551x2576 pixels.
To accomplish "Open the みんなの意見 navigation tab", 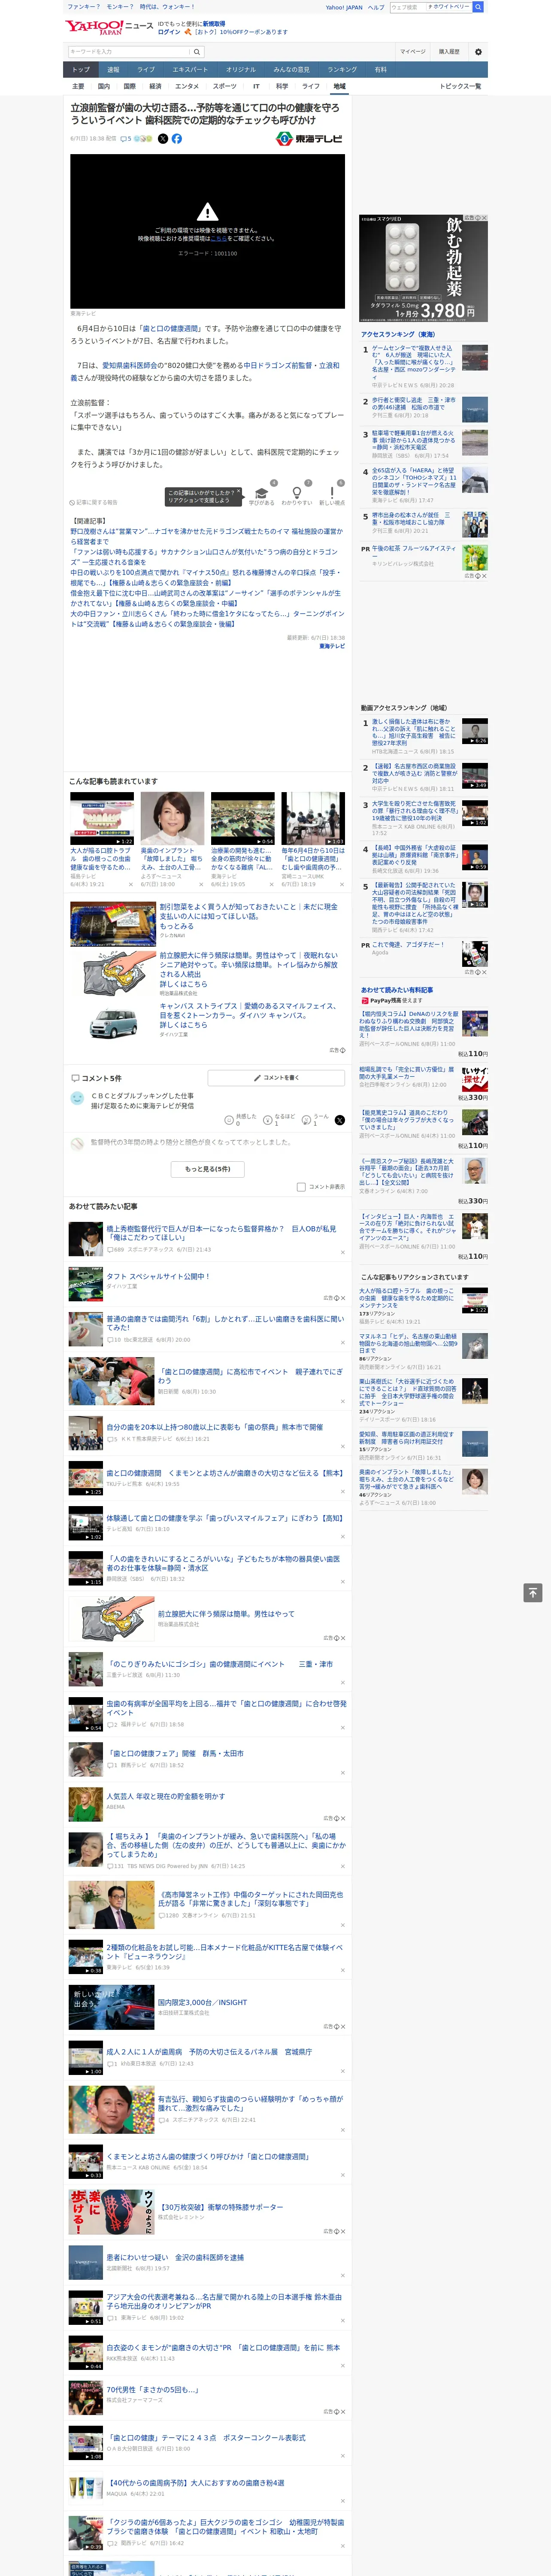I will point(292,70).
